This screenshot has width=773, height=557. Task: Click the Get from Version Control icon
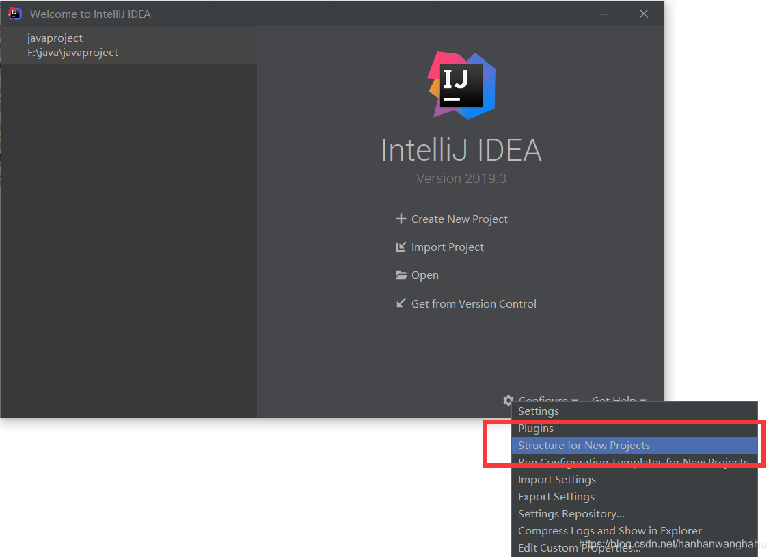coord(401,303)
